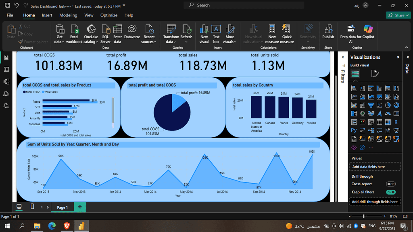Open the Model view in left sidebar
413x232 pixels.
tap(6, 82)
